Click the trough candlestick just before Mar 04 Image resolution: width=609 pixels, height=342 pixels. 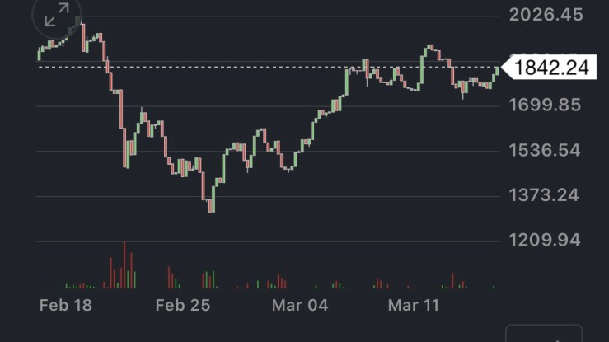(x=288, y=167)
